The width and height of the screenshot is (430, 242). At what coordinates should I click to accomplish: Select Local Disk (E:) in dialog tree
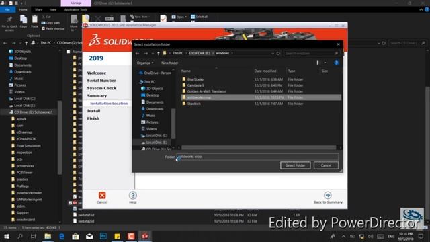coord(154,143)
